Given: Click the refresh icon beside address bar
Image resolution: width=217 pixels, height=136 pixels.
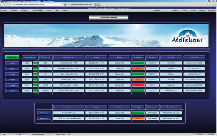Looking at the screenshot, I should point(68,4).
